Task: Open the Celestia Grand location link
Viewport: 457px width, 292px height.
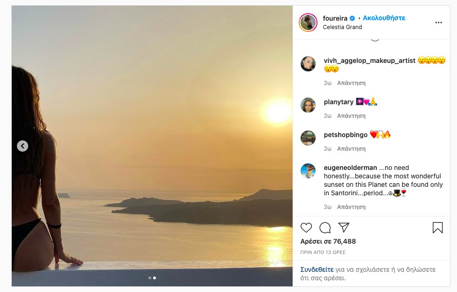Action: click(x=342, y=27)
